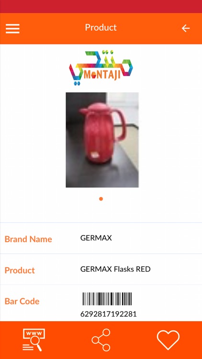Viewport: 202px width, 359px height.
Task: Open the web search icon
Action: pyautogui.click(x=34, y=340)
